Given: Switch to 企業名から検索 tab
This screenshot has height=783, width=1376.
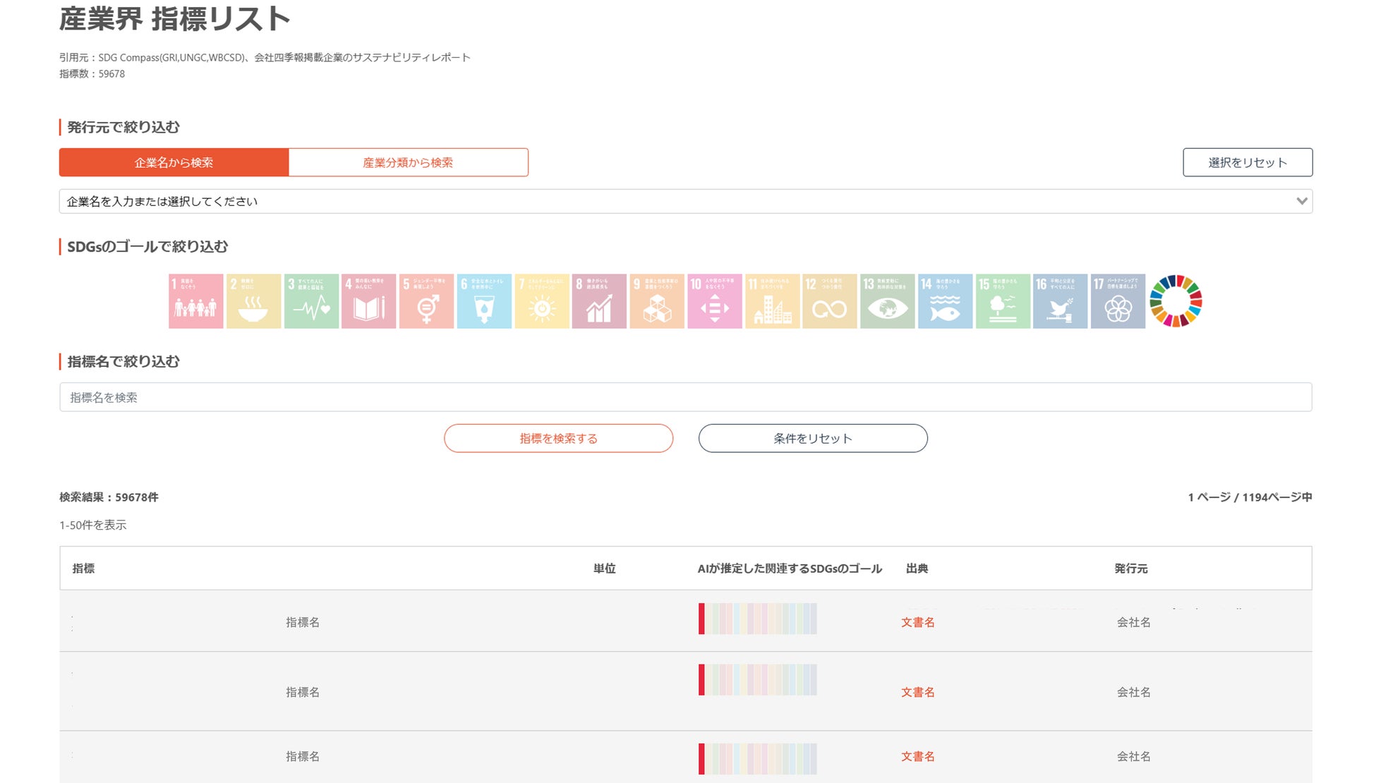Looking at the screenshot, I should pyautogui.click(x=174, y=162).
